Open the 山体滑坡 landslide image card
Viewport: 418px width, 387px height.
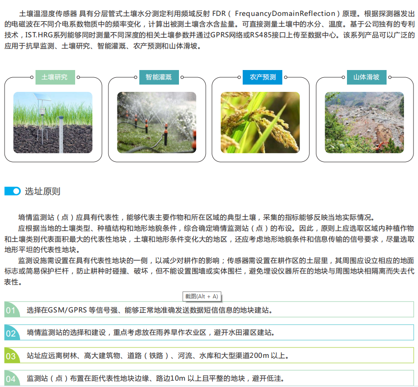tap(363, 123)
